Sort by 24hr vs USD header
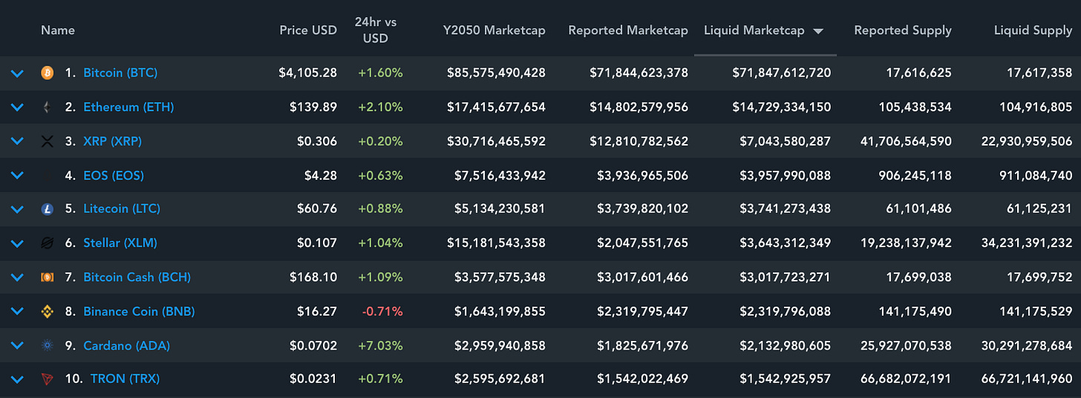 coord(375,30)
